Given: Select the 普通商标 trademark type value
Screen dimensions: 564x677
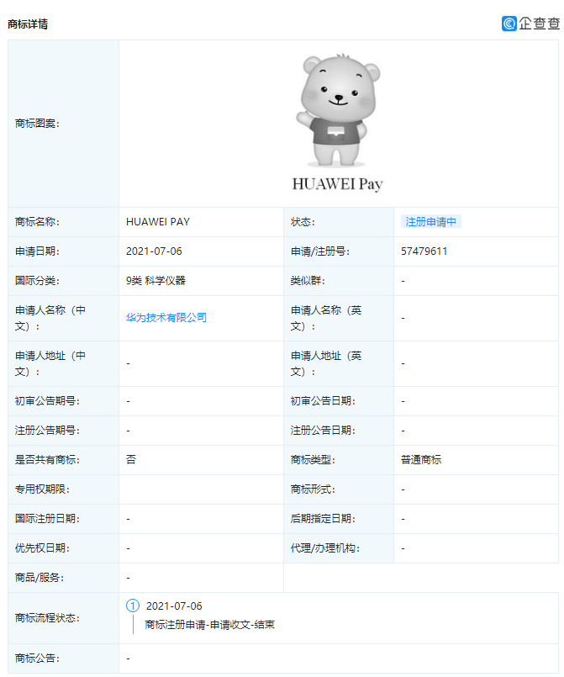Looking at the screenshot, I should 421,460.
